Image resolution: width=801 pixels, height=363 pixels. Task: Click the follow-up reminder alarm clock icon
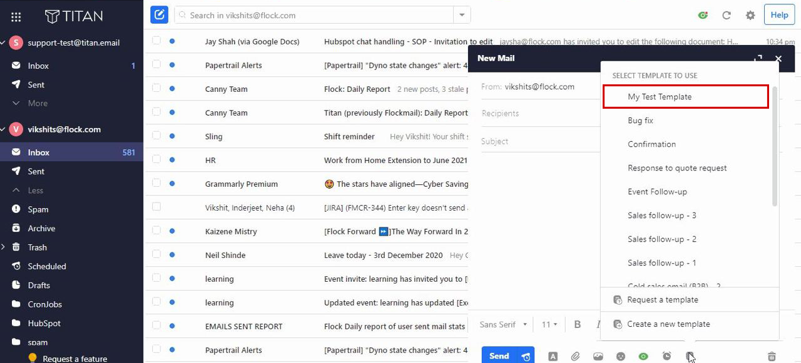coord(666,356)
